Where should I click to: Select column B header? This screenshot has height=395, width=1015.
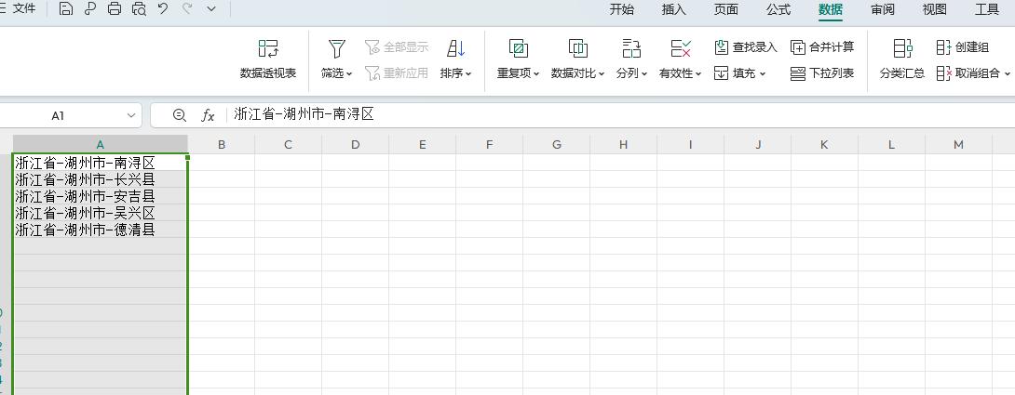tap(222, 145)
